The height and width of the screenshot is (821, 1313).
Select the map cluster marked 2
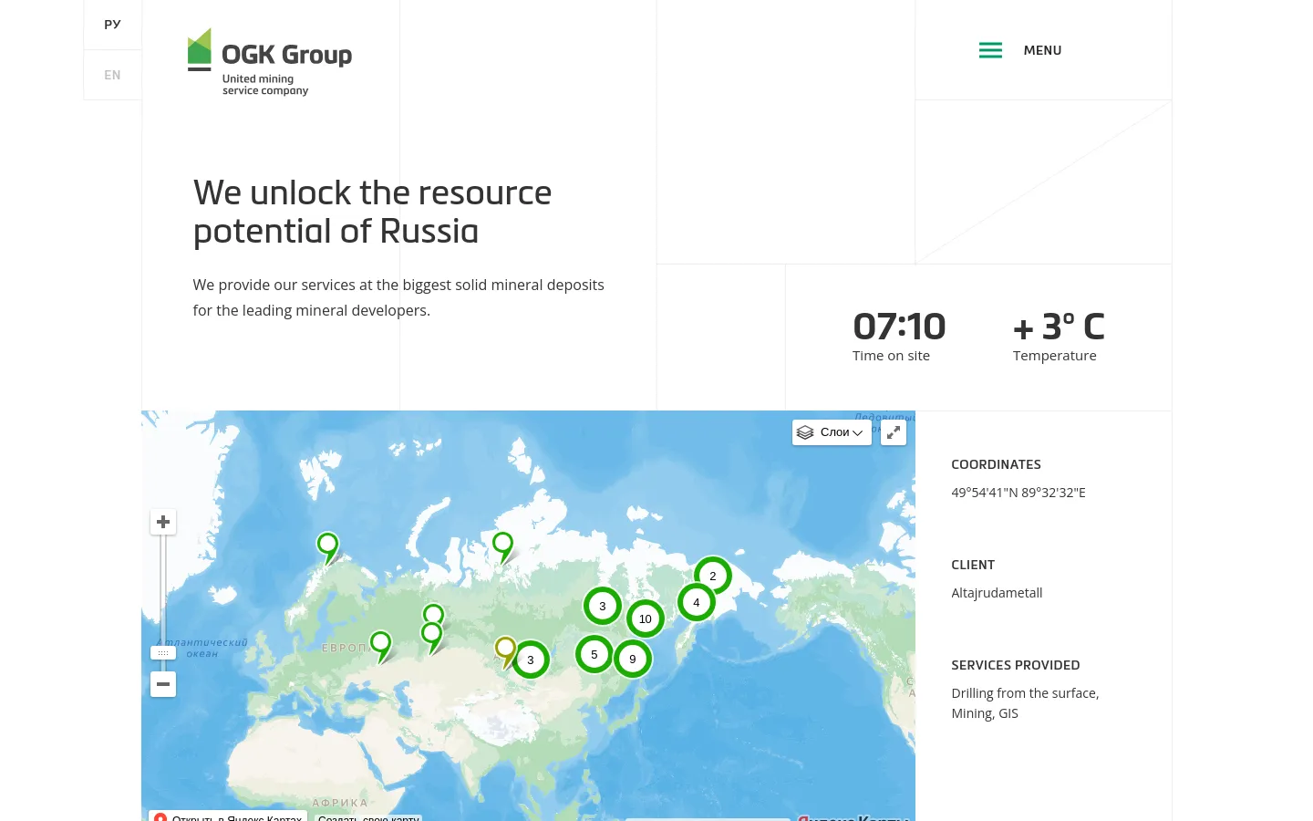713,576
